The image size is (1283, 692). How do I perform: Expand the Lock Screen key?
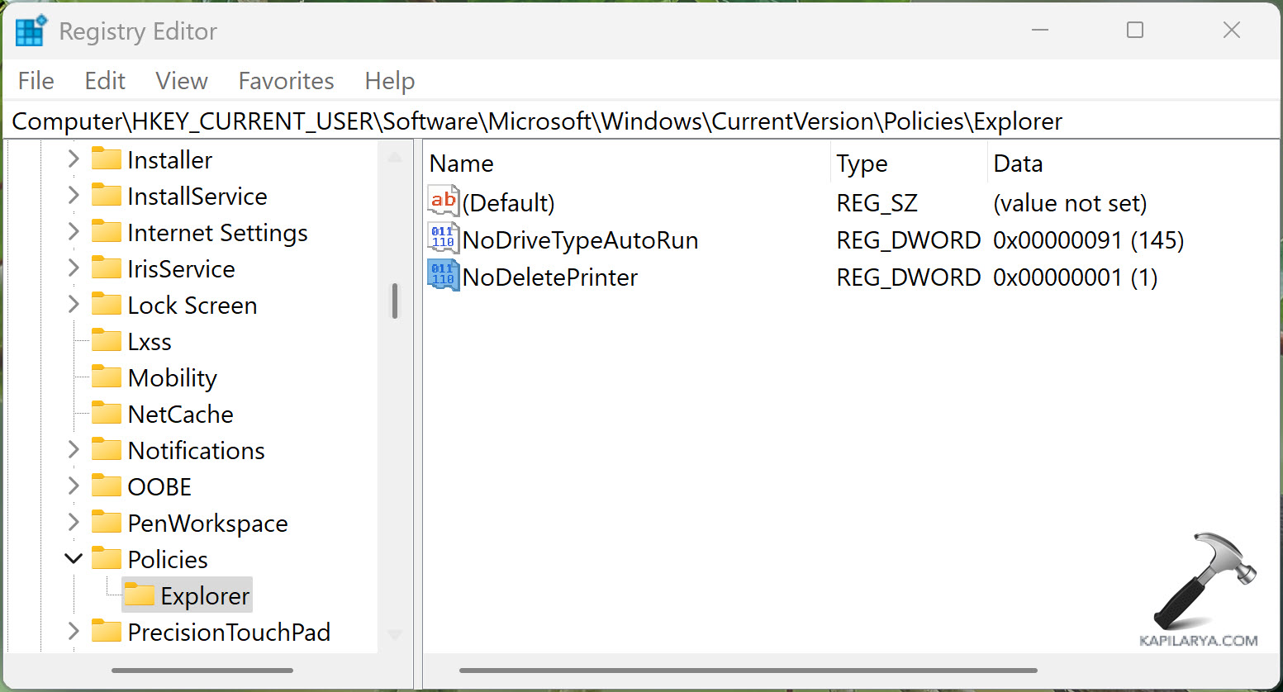pyautogui.click(x=74, y=305)
